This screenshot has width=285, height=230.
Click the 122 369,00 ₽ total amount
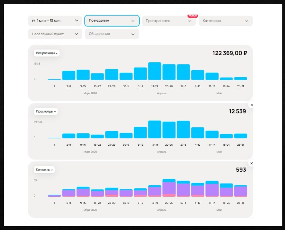[230, 53]
